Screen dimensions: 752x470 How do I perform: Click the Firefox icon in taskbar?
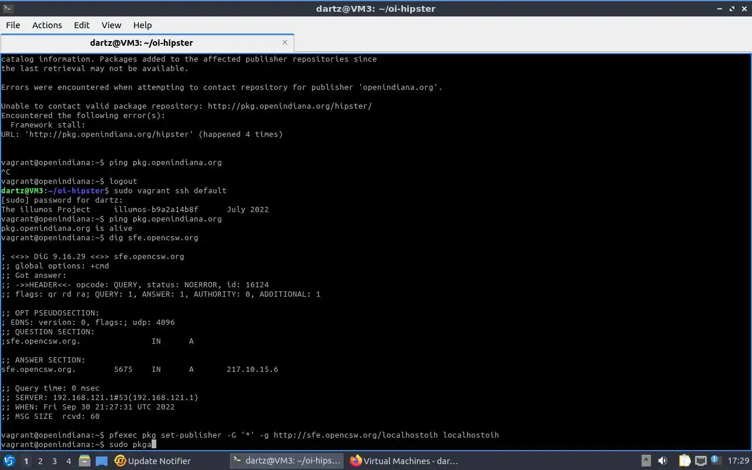coord(355,461)
